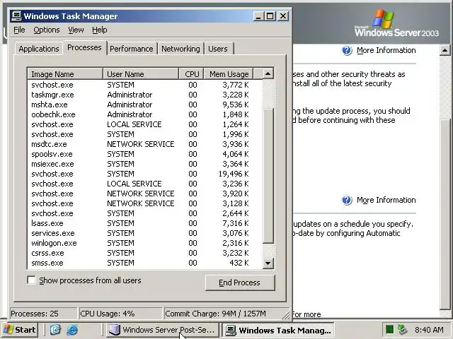The image size is (453, 339).
Task: Switch to the Applications tab
Action: pos(39,49)
